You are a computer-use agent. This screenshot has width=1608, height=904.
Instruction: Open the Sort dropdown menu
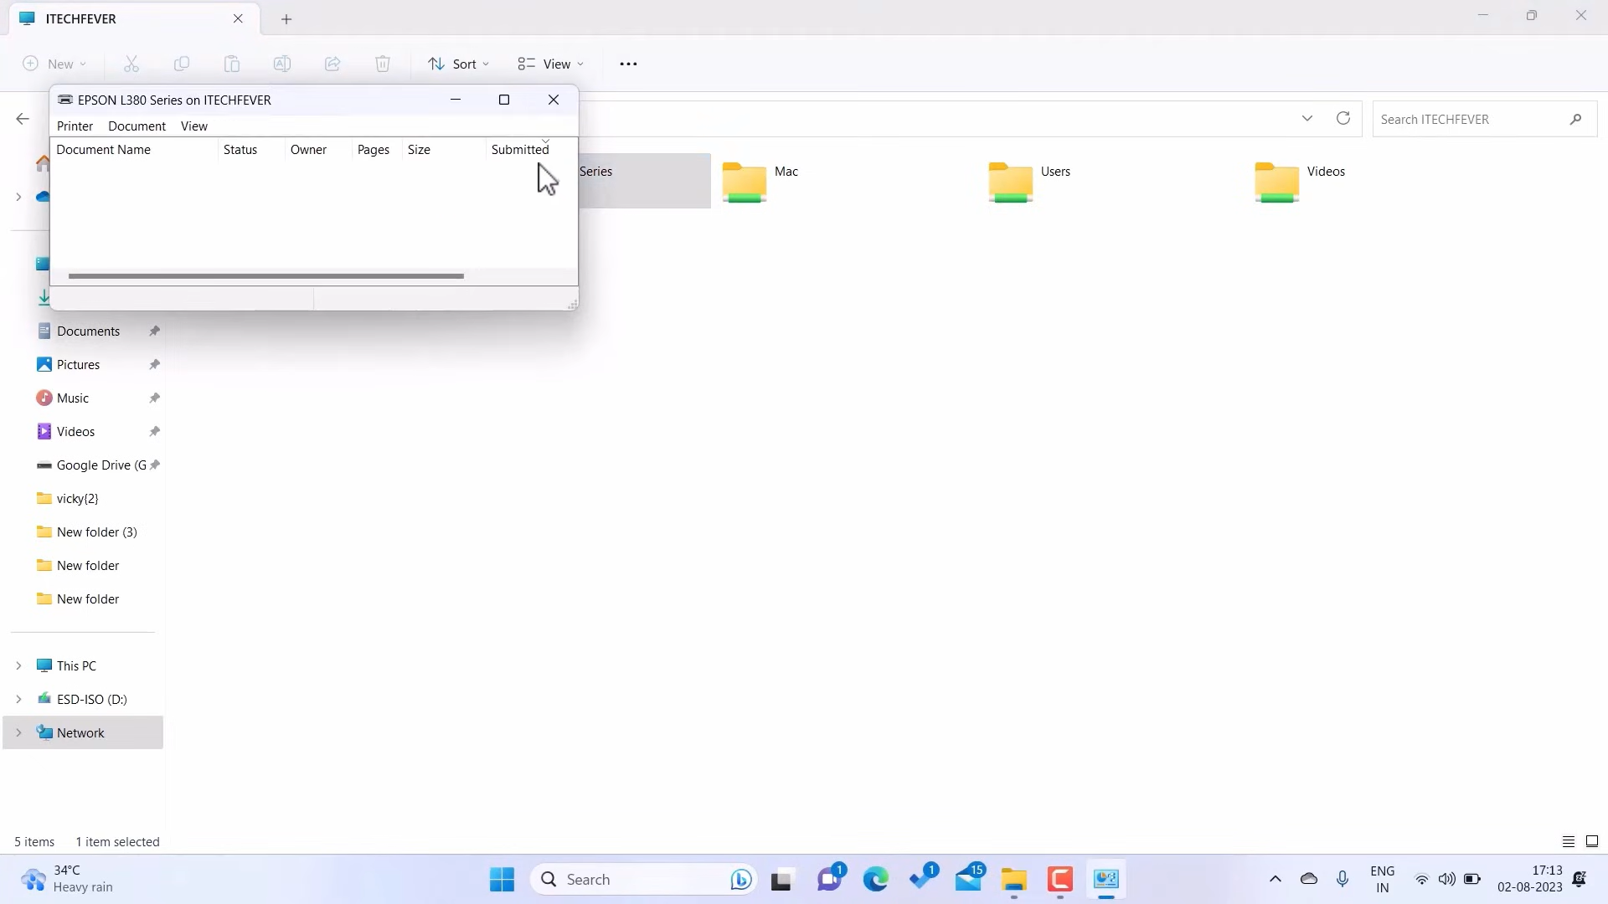pyautogui.click(x=458, y=64)
